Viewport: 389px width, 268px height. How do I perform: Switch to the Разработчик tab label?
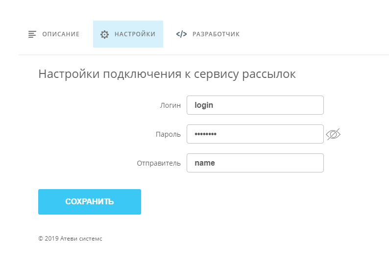[x=216, y=34]
